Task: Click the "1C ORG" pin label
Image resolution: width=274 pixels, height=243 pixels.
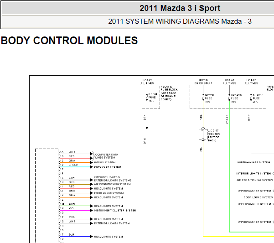Action: click(x=67, y=161)
